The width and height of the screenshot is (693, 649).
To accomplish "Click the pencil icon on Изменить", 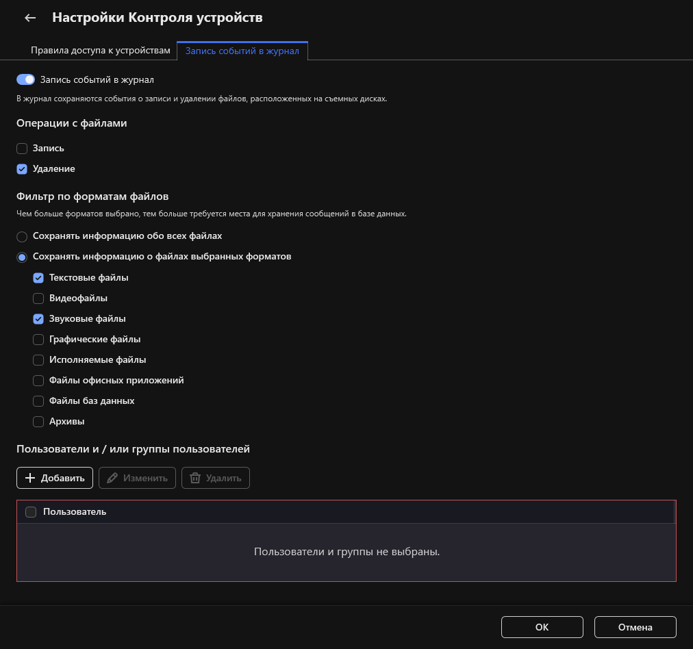I will 112,478.
